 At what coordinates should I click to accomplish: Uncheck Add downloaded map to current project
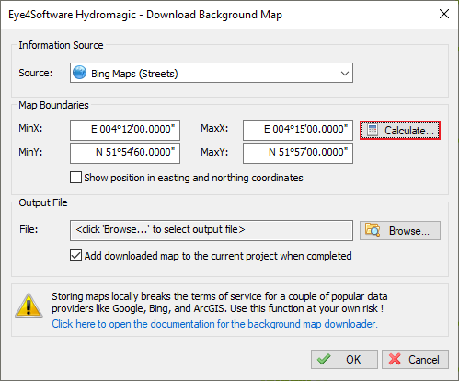[75, 256]
